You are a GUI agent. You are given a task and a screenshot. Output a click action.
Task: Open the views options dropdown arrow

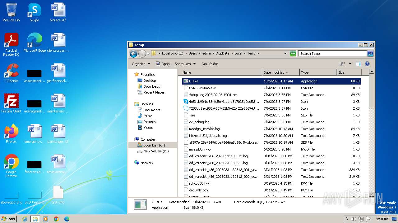click(x=350, y=64)
